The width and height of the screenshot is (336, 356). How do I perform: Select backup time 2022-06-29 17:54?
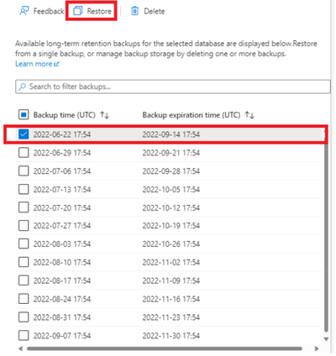(x=62, y=153)
